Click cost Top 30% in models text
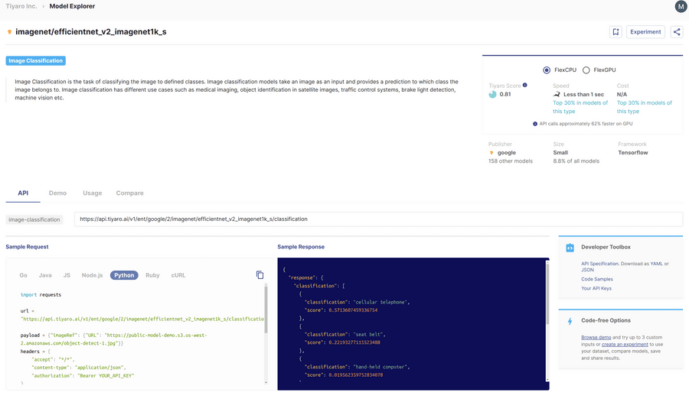 (x=644, y=107)
